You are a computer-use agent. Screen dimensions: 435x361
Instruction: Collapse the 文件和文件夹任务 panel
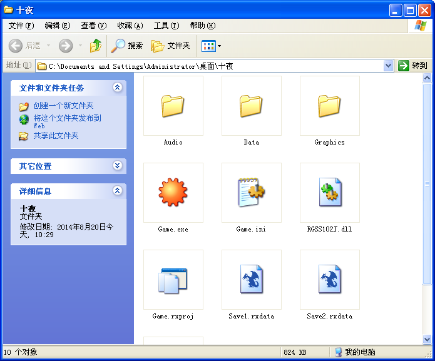point(117,88)
